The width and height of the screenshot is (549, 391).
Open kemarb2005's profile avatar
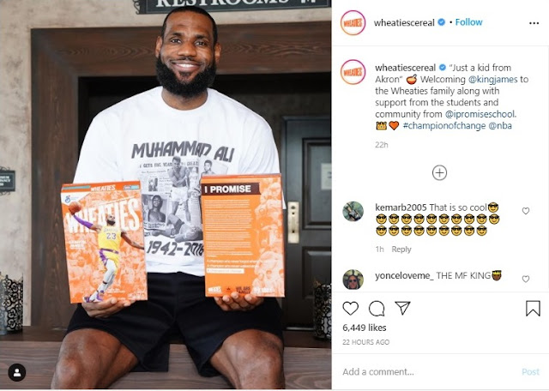pyautogui.click(x=353, y=212)
